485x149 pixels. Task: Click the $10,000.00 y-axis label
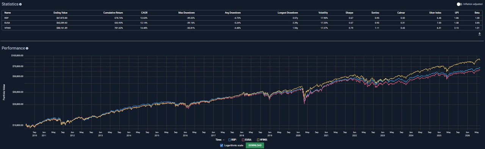point(17,125)
